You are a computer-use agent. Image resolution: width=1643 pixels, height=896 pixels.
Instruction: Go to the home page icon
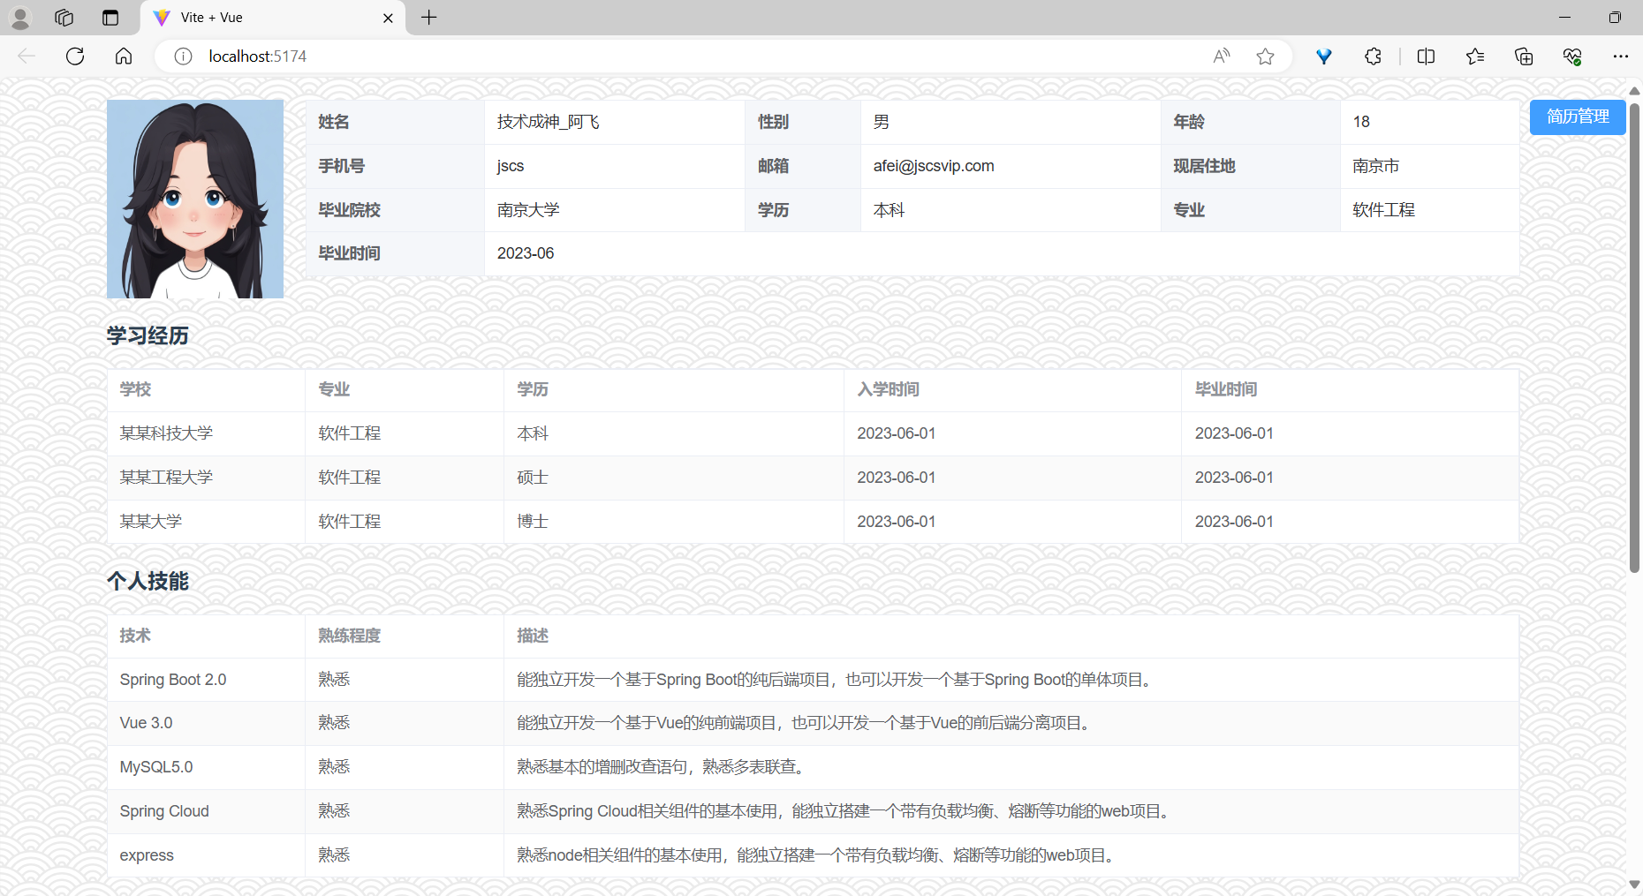click(x=124, y=56)
